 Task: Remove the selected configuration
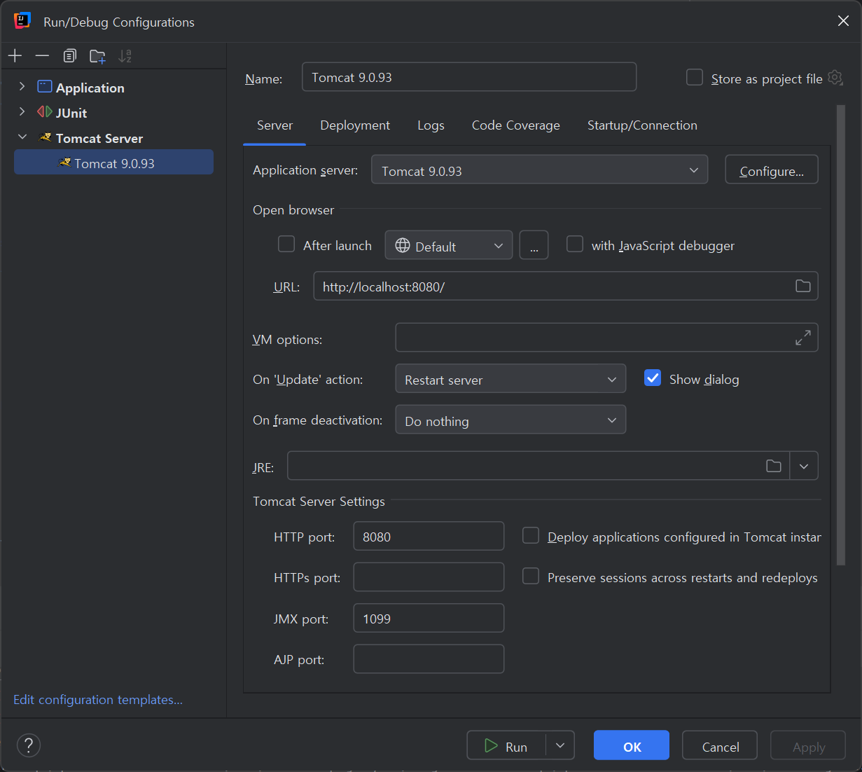click(x=42, y=56)
